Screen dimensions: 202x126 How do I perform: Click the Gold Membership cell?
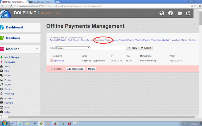pyautogui.click(x=148, y=60)
